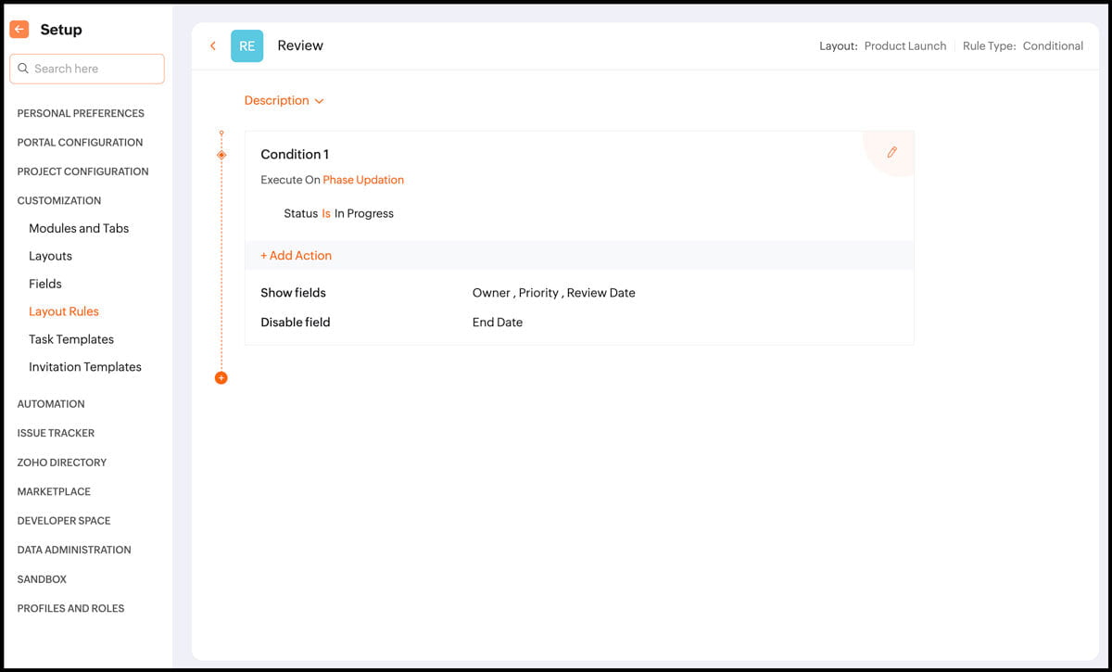1112x672 pixels.
Task: Open Task Templates in sidebar
Action: pyautogui.click(x=71, y=339)
